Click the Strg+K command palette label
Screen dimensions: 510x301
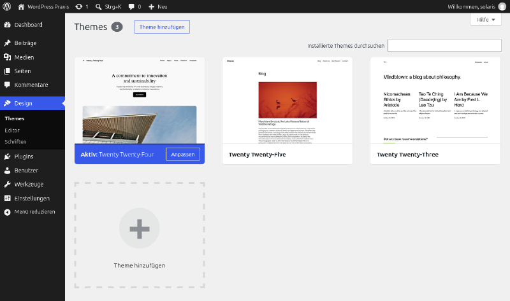point(113,7)
